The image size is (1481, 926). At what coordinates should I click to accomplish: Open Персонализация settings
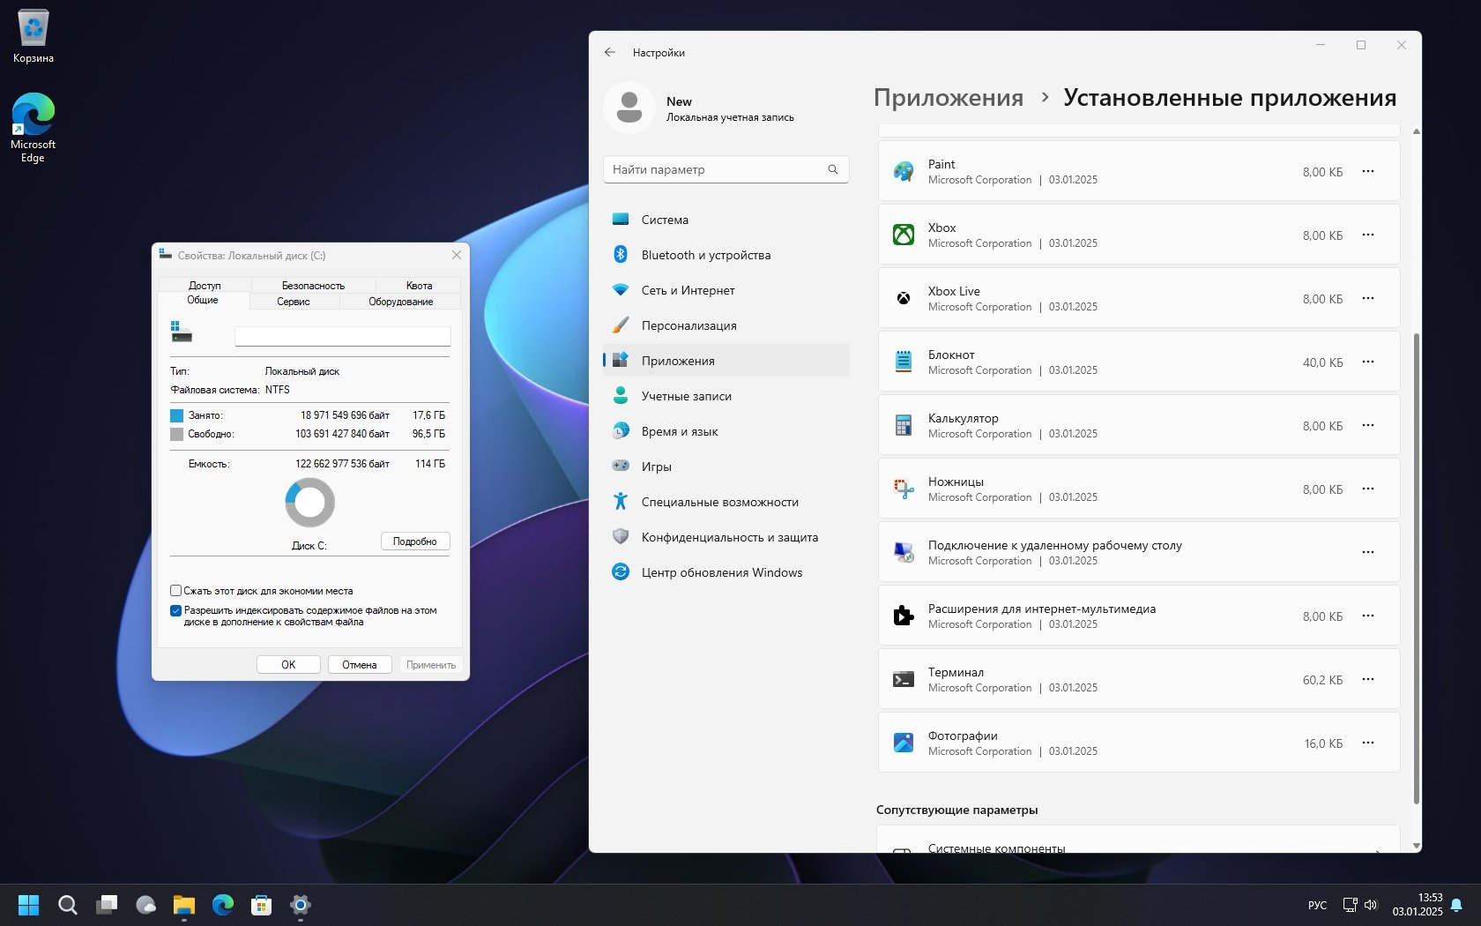726,325
